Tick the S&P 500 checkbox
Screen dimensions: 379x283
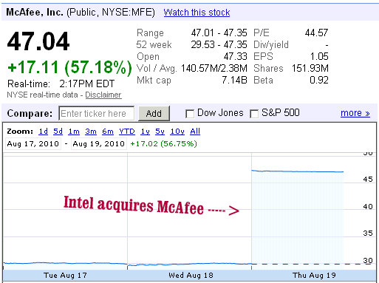(254, 114)
